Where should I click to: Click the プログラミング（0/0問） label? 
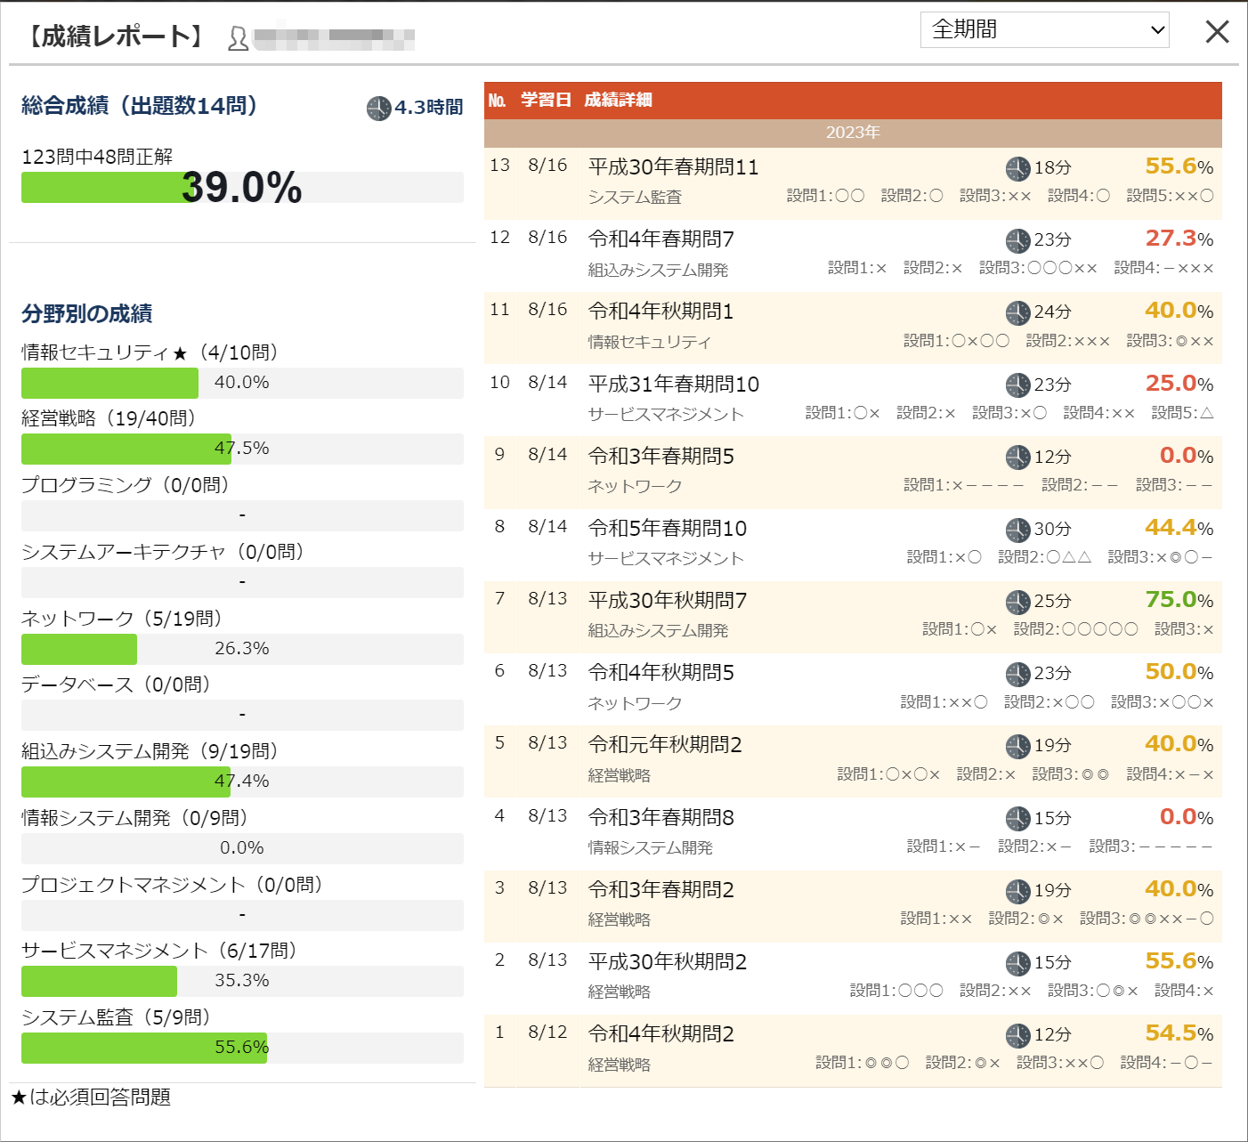pos(126,485)
